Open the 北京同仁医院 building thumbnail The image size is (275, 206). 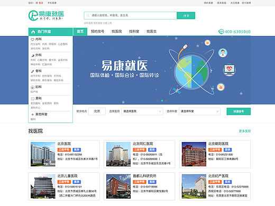tap(118, 154)
